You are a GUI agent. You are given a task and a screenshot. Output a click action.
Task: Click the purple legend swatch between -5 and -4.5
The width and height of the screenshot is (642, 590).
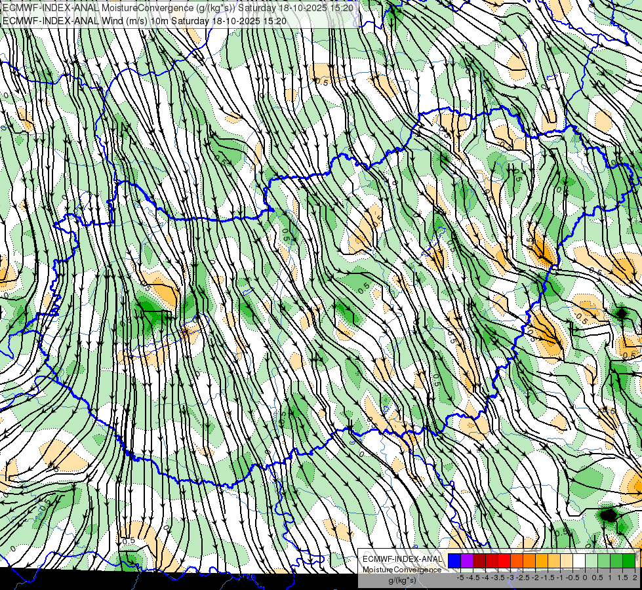click(467, 561)
